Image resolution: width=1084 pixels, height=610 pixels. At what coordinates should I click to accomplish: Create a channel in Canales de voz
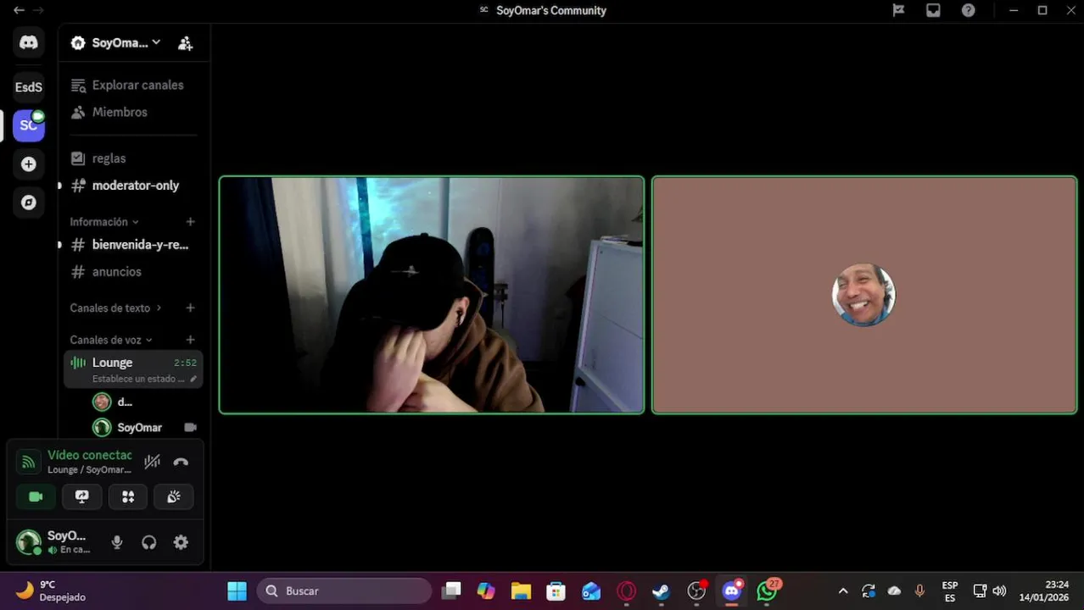190,340
